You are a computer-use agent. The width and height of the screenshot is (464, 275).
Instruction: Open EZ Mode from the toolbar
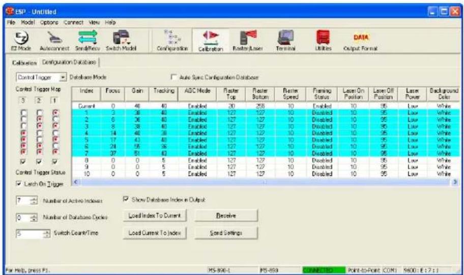coord(21,41)
